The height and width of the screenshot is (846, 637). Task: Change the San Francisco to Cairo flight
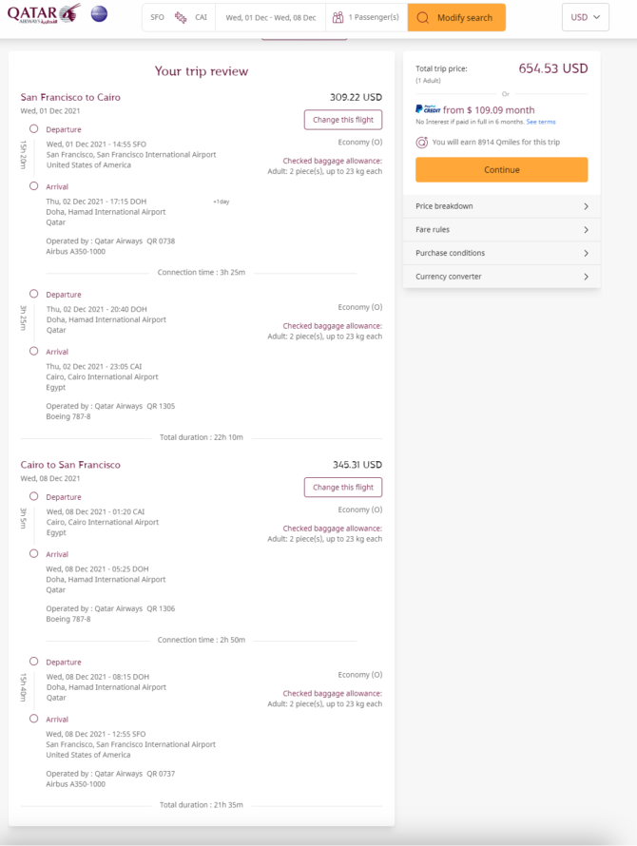pos(343,120)
